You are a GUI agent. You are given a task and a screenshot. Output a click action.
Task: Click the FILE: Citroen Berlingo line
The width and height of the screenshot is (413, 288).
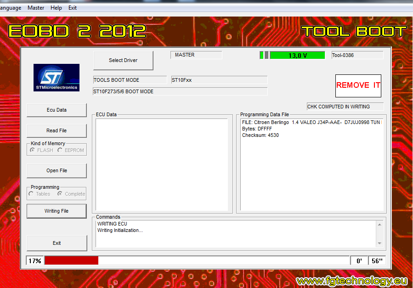point(312,123)
